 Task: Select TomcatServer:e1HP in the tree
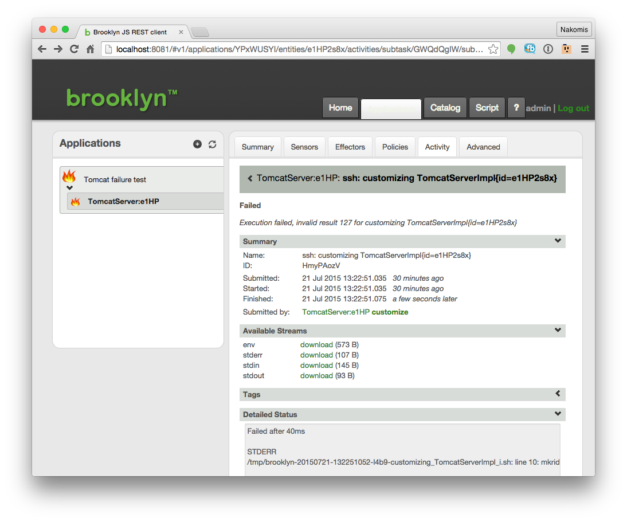click(x=123, y=202)
